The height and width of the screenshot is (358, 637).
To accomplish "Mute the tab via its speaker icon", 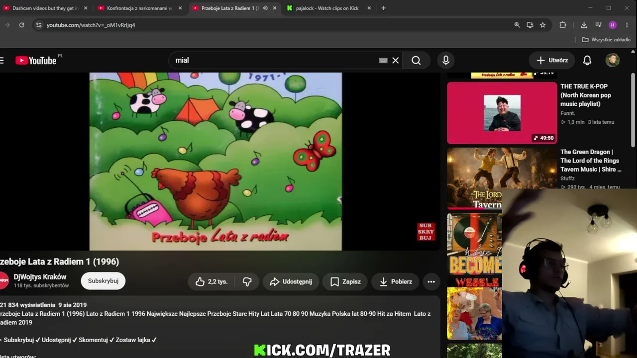I will point(265,8).
